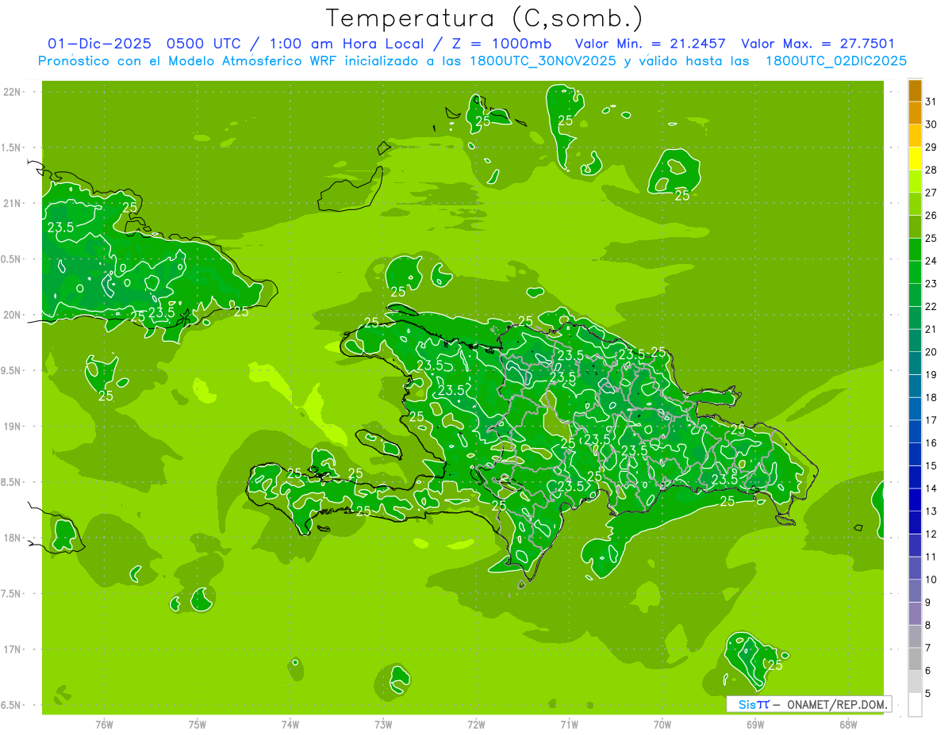
Task: Click the '20N' latitude axis label
Action: pos(13,315)
